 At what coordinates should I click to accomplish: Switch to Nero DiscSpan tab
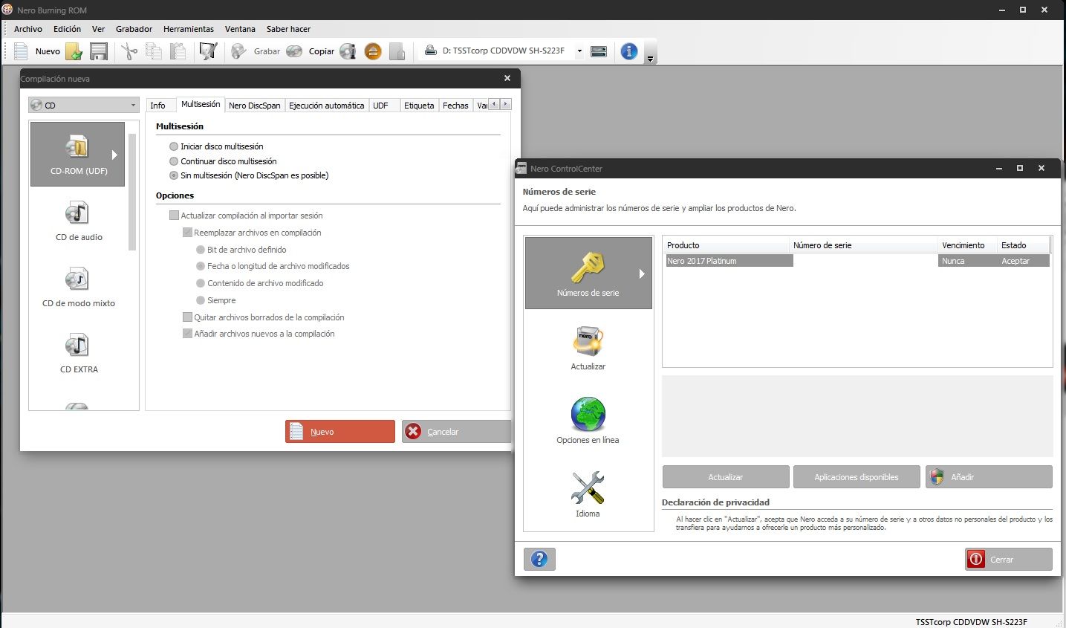click(x=255, y=106)
